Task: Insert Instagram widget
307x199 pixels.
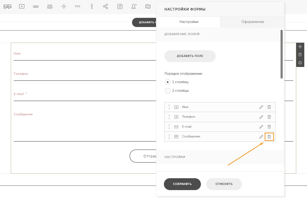Action: click(120, 6)
